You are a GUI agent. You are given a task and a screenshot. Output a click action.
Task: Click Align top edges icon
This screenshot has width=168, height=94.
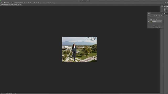(x=33, y=3)
